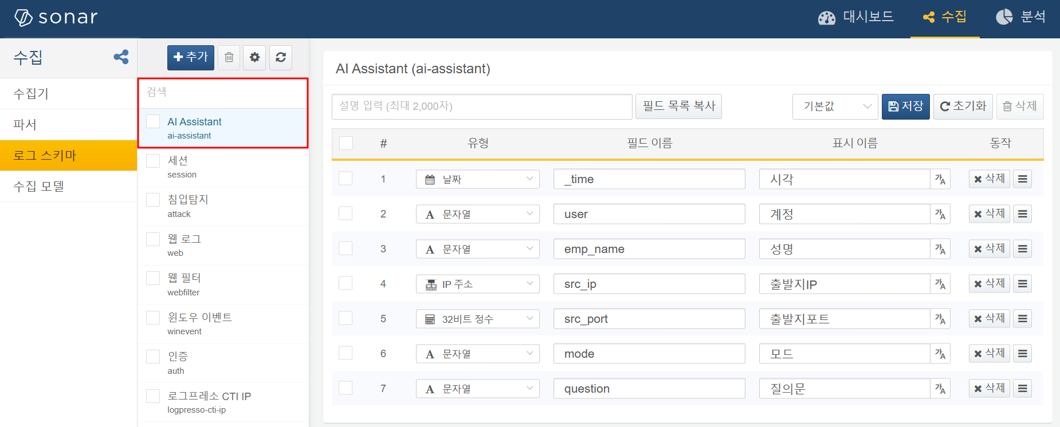
Task: Select 수집 모델 in the sidebar
Action: [x=68, y=186]
